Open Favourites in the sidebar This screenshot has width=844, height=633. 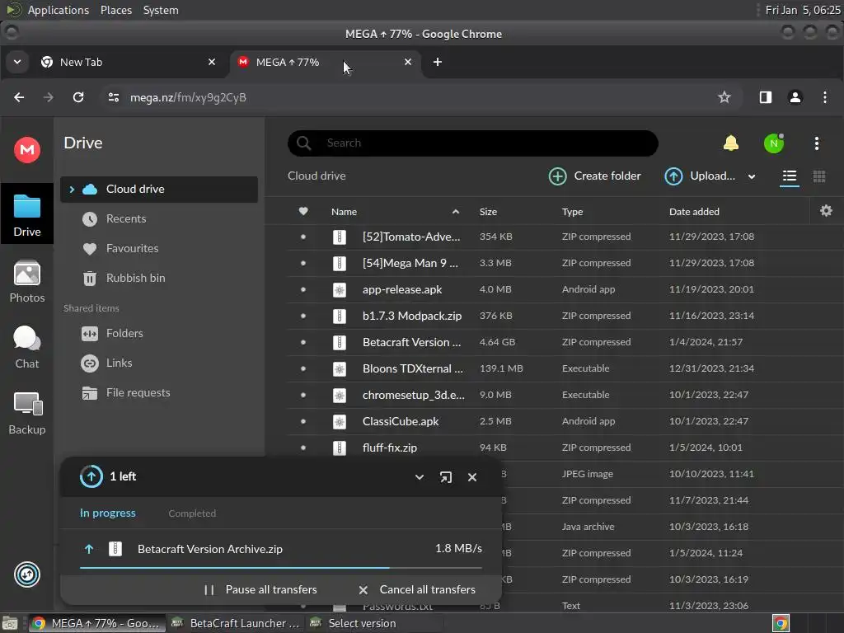pos(159,248)
